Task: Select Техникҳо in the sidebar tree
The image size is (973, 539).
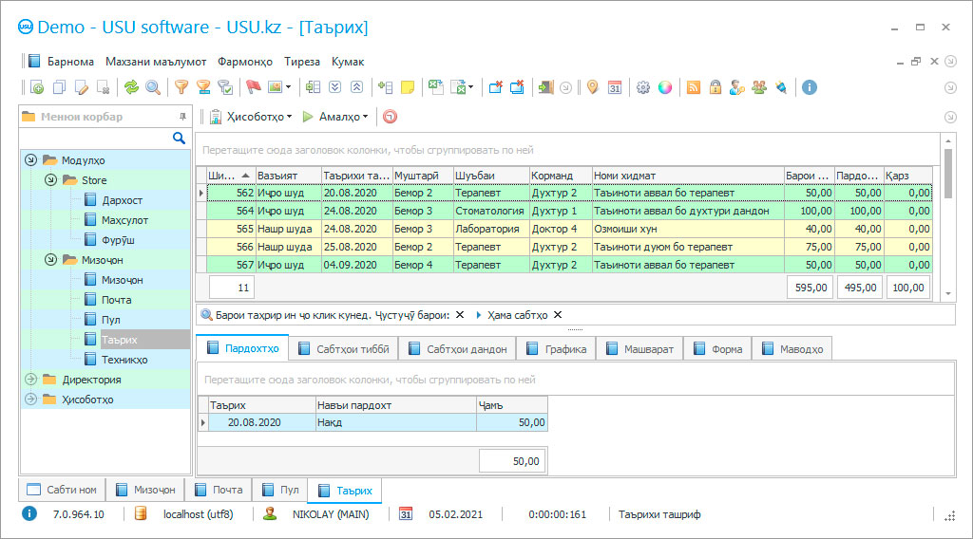Action: [124, 360]
